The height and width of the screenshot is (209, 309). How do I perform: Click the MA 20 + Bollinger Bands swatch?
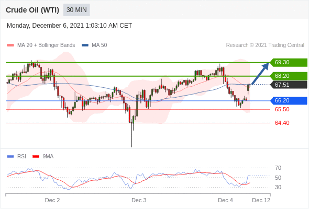[x=10, y=45]
